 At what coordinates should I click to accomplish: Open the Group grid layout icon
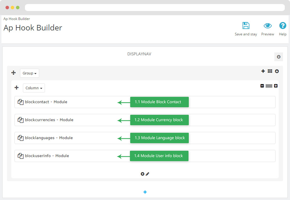click(x=270, y=71)
